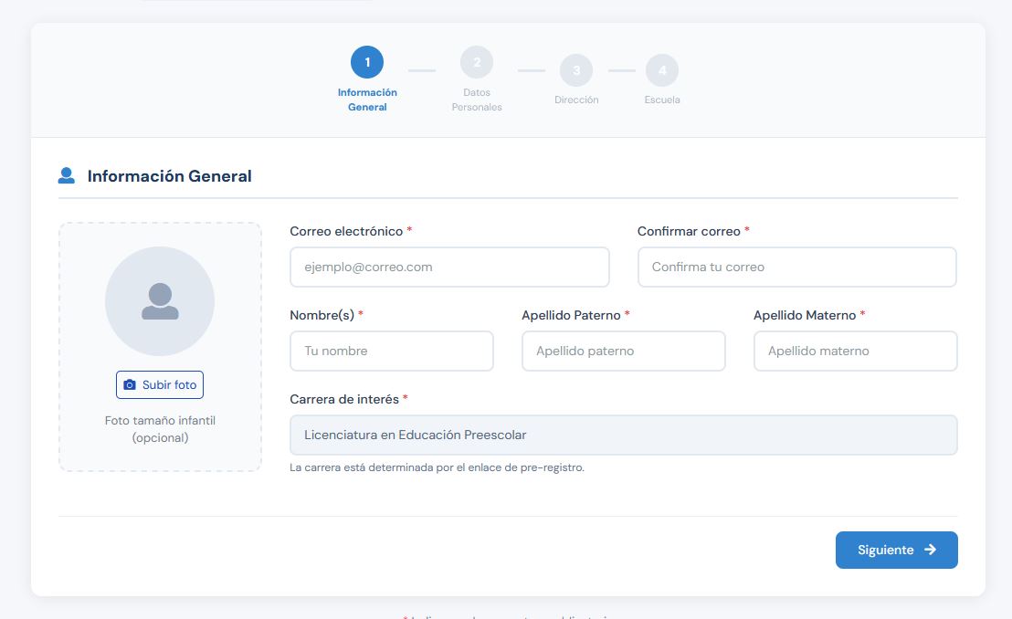Click the Información General step label

click(367, 100)
